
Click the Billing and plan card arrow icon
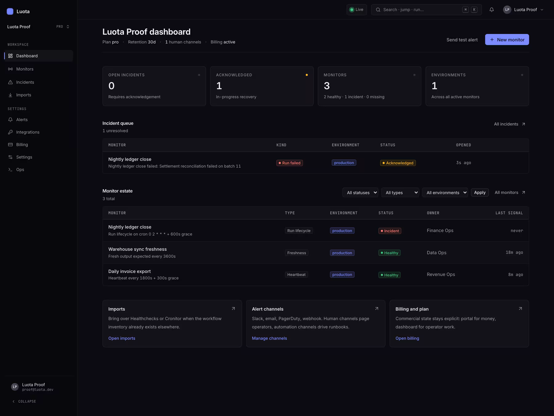(520, 308)
